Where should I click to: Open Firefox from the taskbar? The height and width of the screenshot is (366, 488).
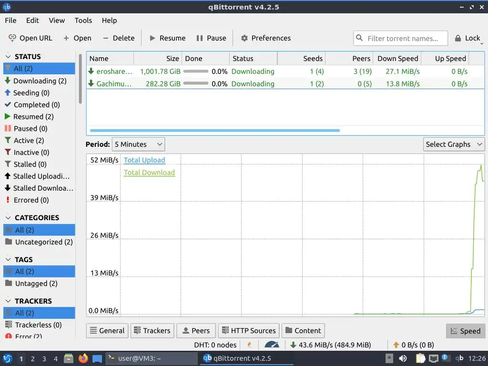[x=83, y=358]
